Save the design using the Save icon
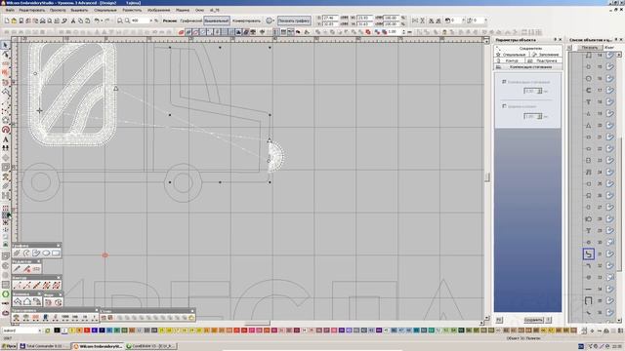The width and height of the screenshot is (625, 351). pyautogui.click(x=21, y=20)
